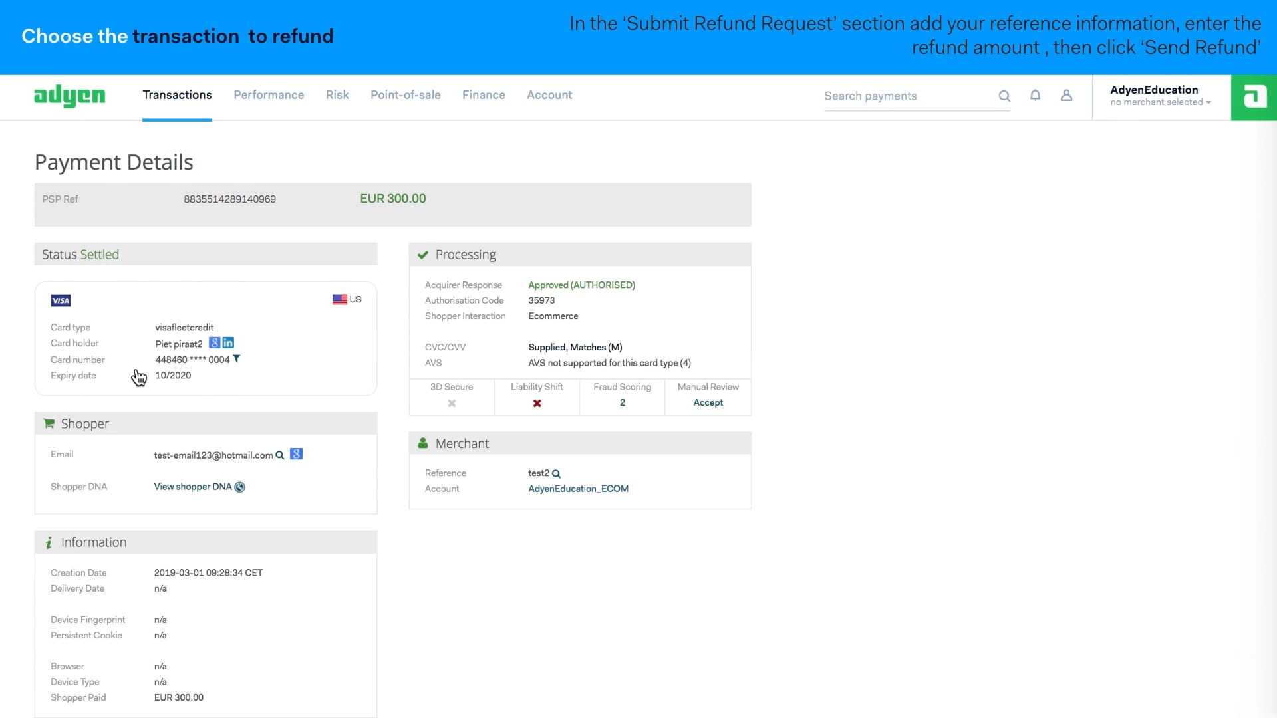The height and width of the screenshot is (718, 1277).
Task: Open the Finance tab
Action: pyautogui.click(x=484, y=95)
